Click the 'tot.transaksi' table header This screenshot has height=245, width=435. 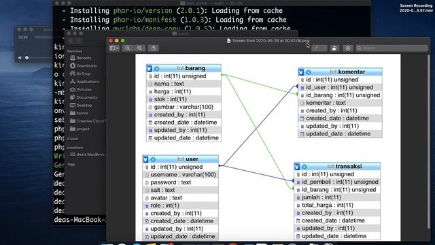337,166
